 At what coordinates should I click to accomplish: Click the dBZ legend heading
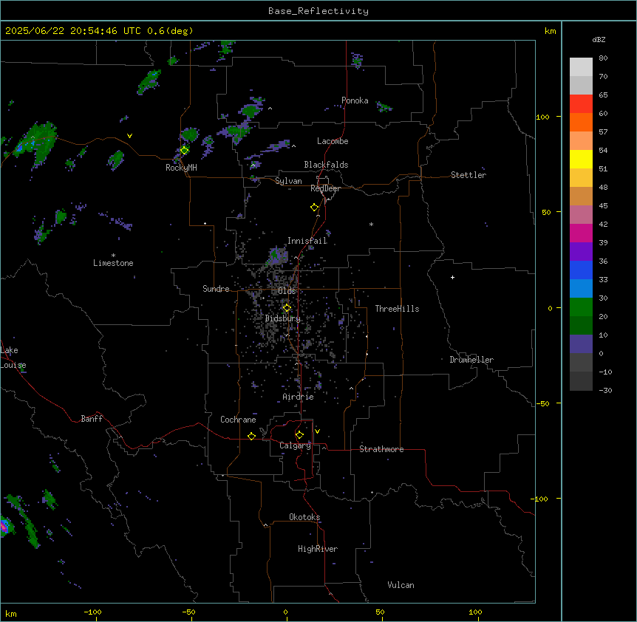coord(599,39)
